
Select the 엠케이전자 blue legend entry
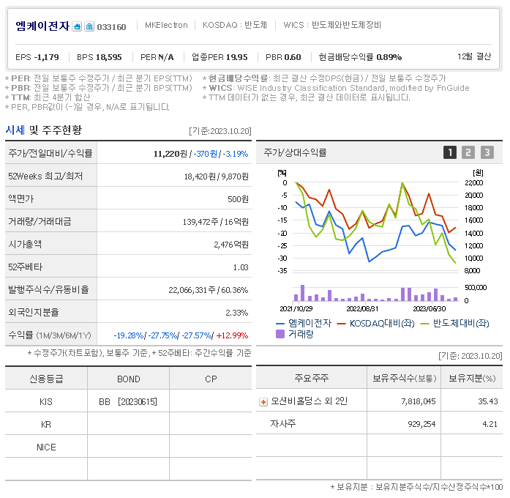[304, 323]
